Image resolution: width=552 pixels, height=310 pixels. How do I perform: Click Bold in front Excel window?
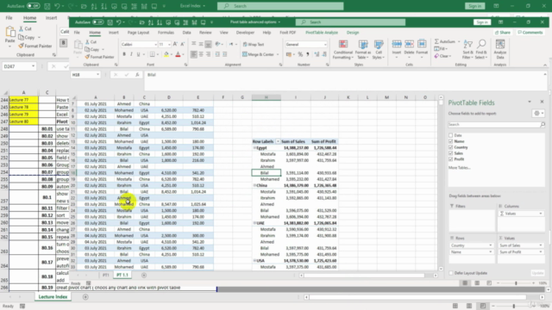click(124, 54)
